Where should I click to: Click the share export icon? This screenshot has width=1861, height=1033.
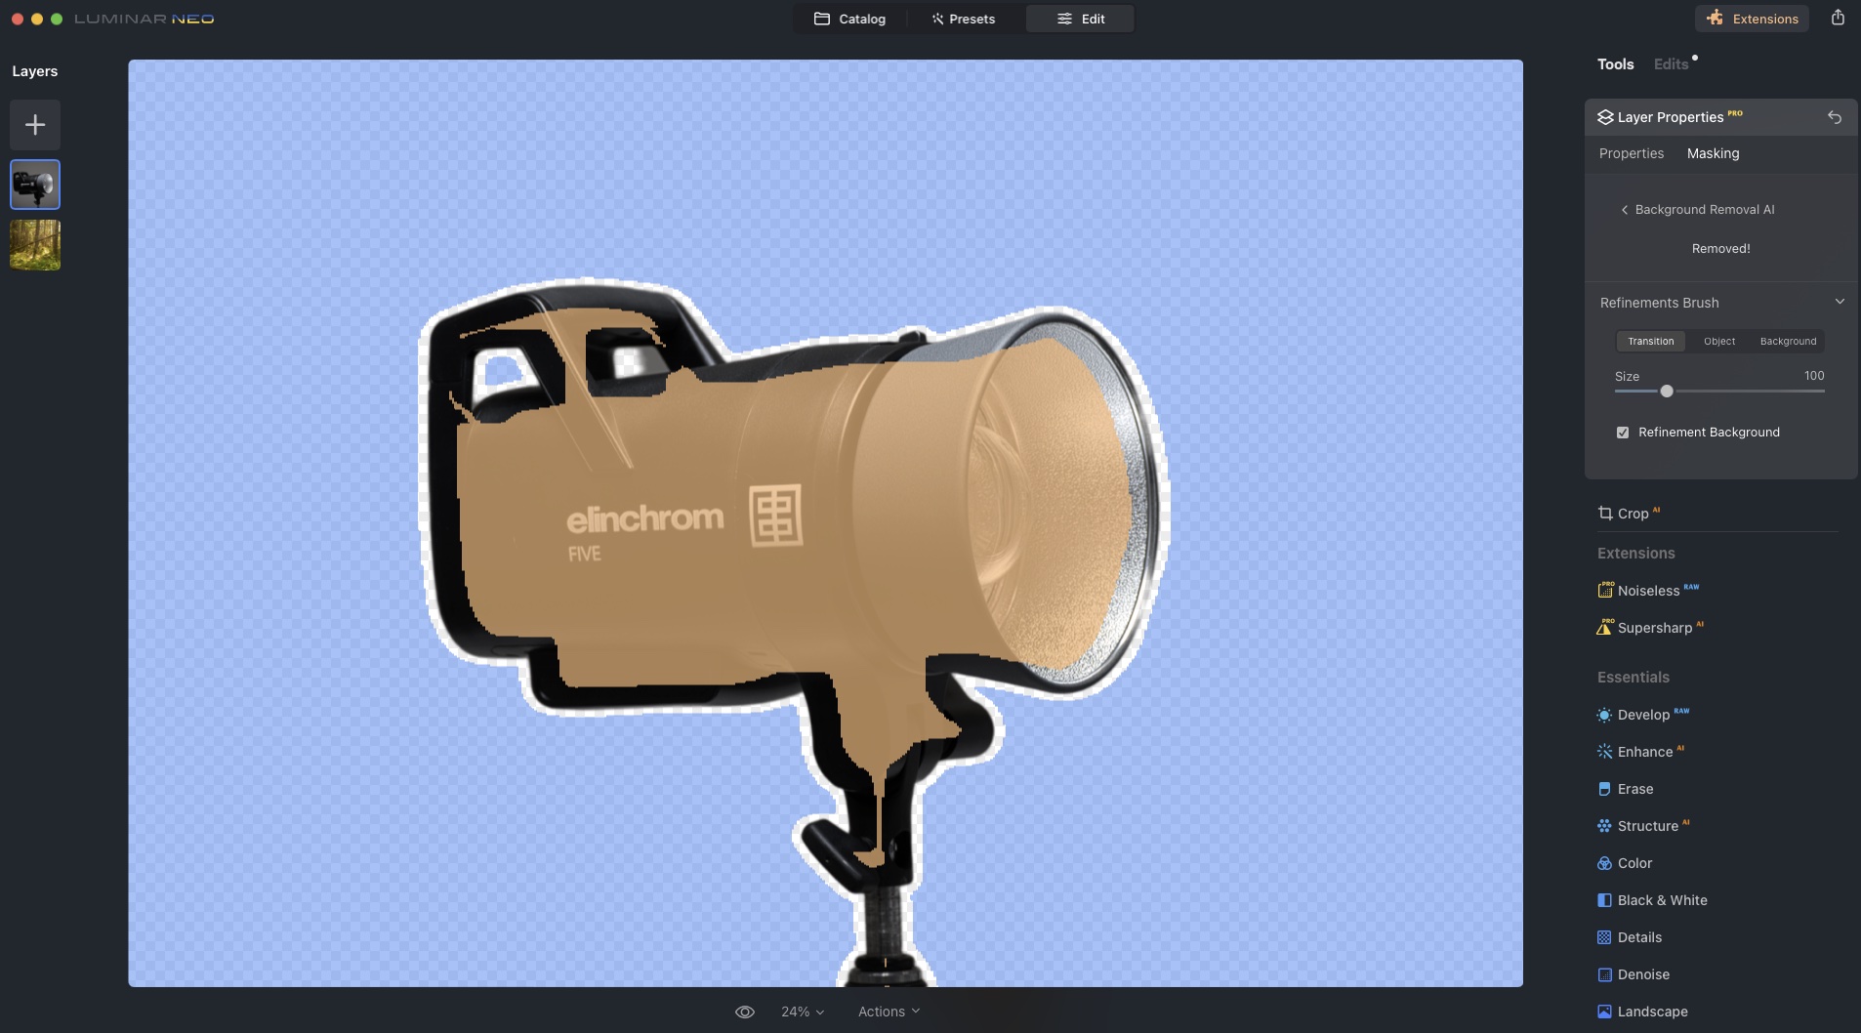click(x=1838, y=18)
